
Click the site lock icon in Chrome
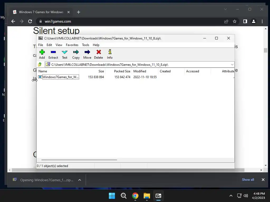(x=41, y=21)
